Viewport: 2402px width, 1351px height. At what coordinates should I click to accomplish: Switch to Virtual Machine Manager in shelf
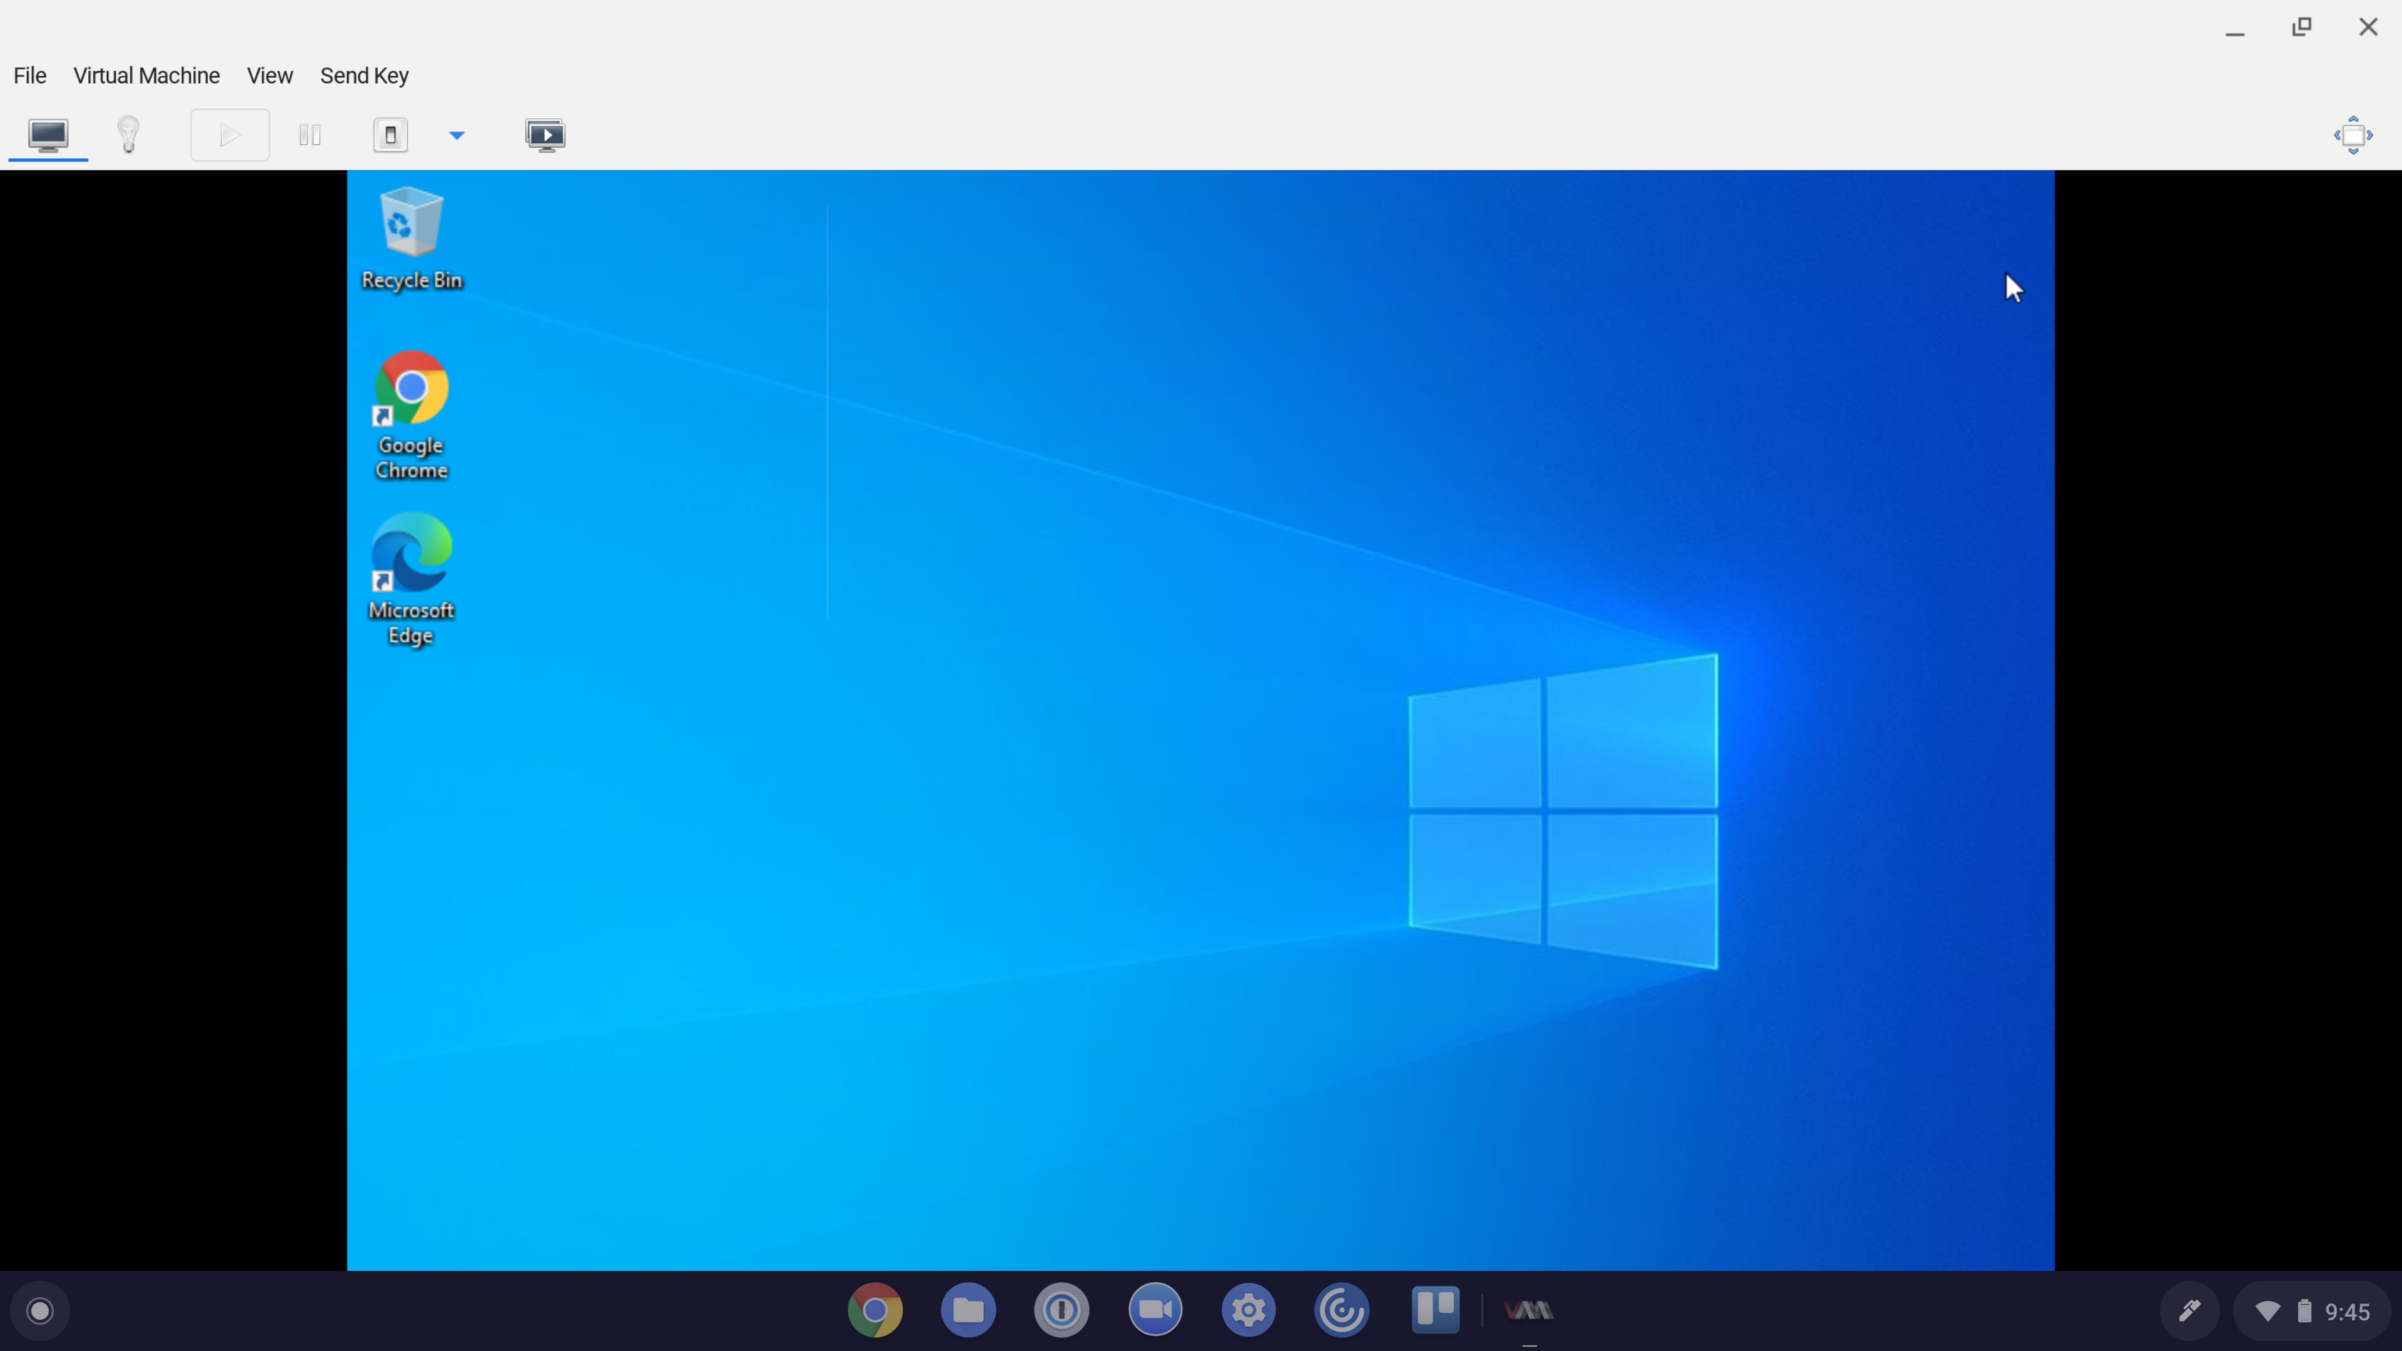tap(1528, 1310)
